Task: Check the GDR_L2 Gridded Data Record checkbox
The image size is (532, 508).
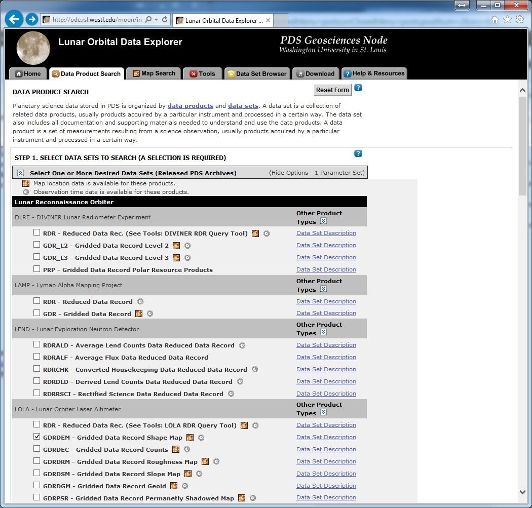Action: pos(36,245)
